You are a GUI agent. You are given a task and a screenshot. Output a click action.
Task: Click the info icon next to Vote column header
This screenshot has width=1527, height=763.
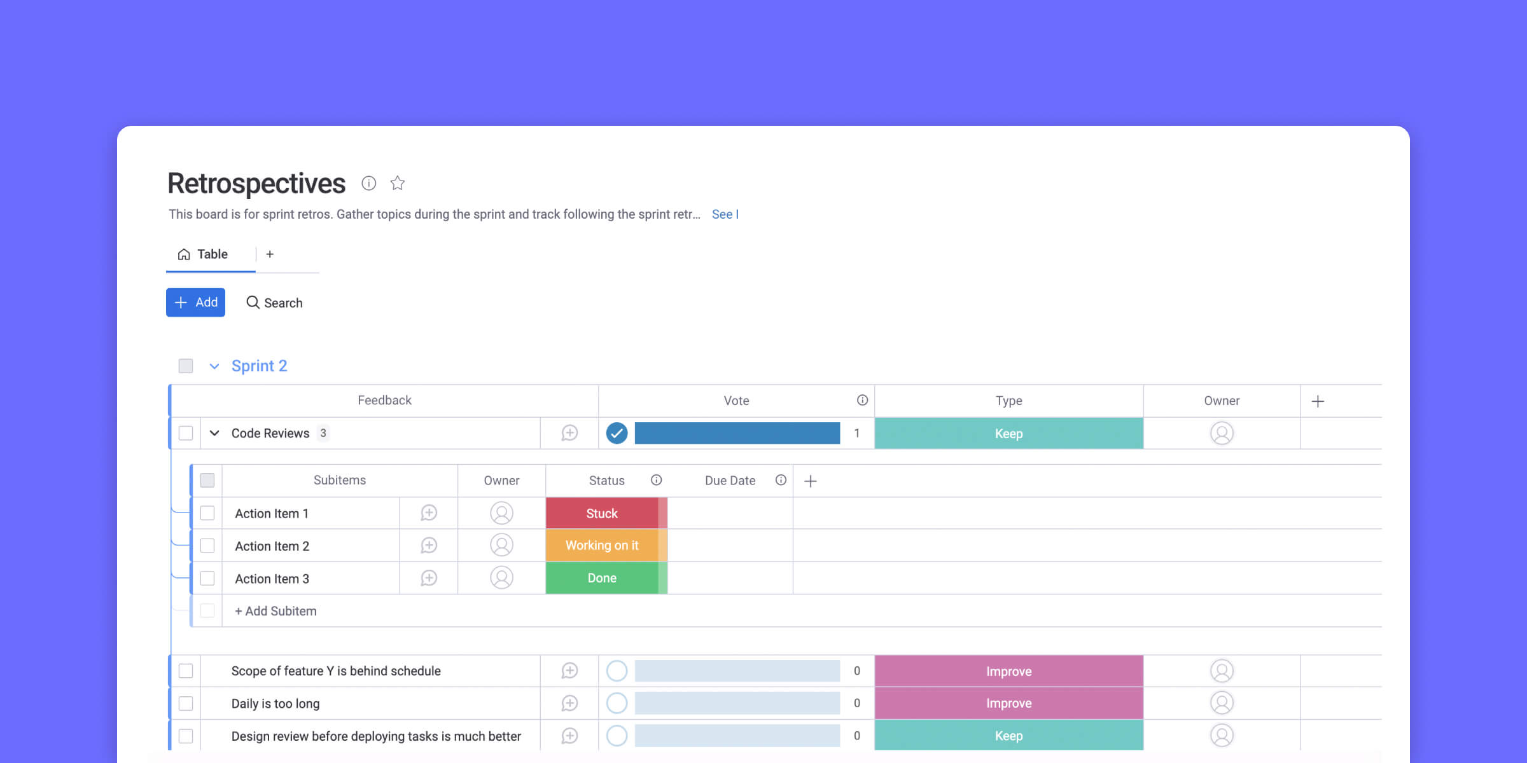860,400
